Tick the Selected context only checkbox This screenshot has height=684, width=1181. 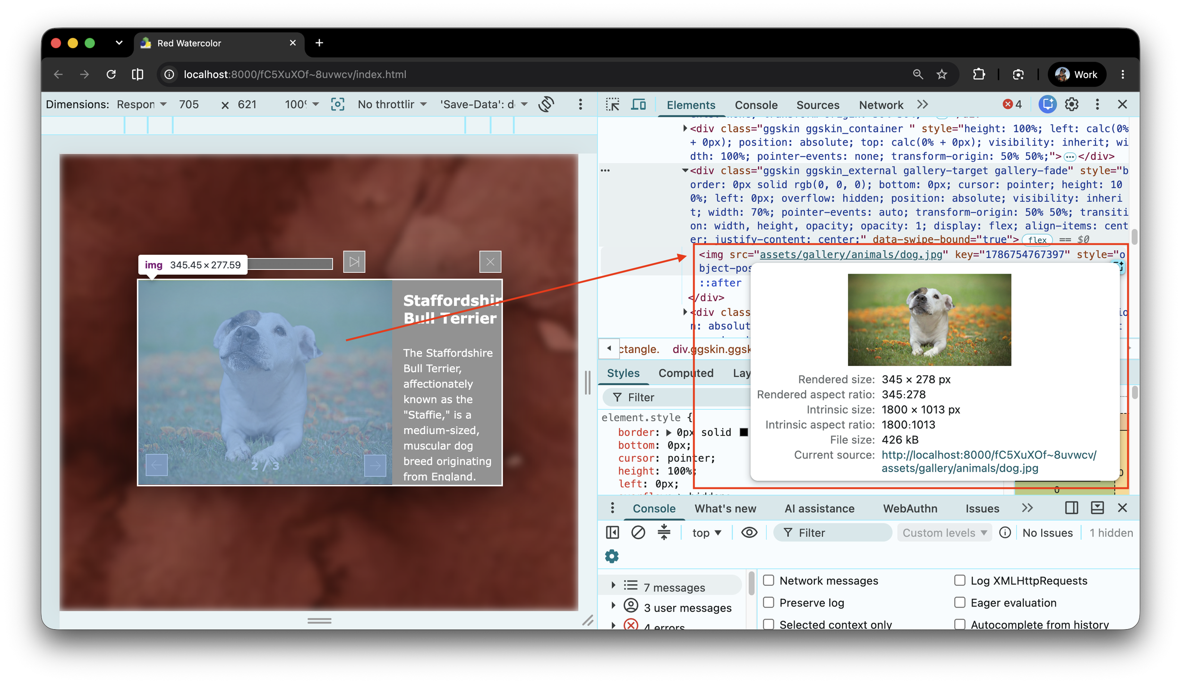pyautogui.click(x=769, y=624)
